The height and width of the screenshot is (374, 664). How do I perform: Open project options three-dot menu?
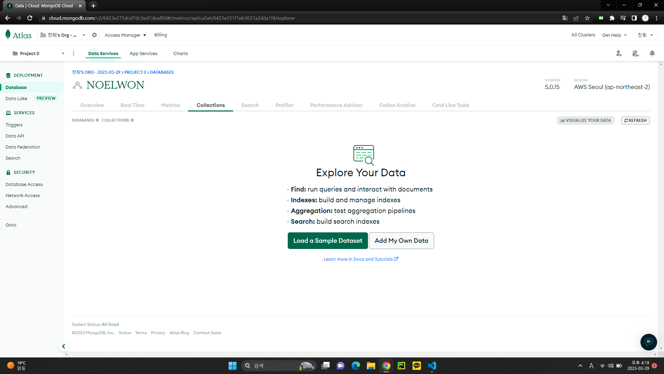(73, 53)
